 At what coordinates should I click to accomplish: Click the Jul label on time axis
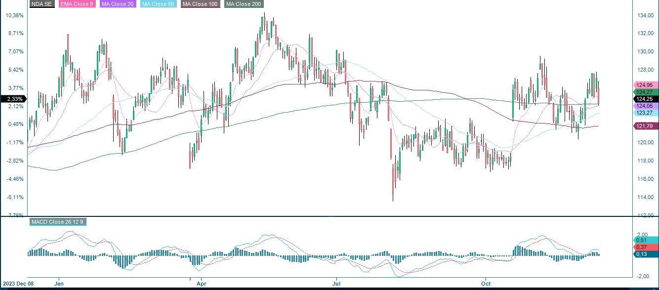(337, 284)
